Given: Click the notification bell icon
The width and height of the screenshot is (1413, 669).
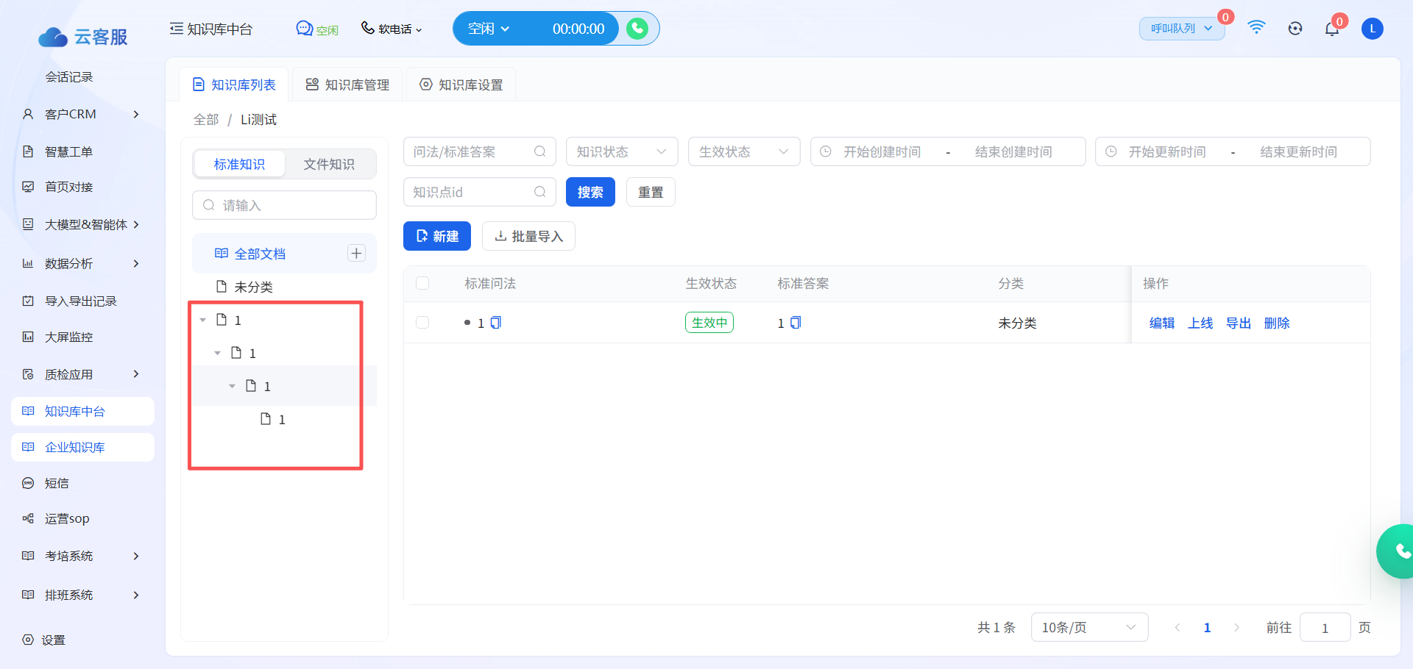Looking at the screenshot, I should pyautogui.click(x=1331, y=29).
